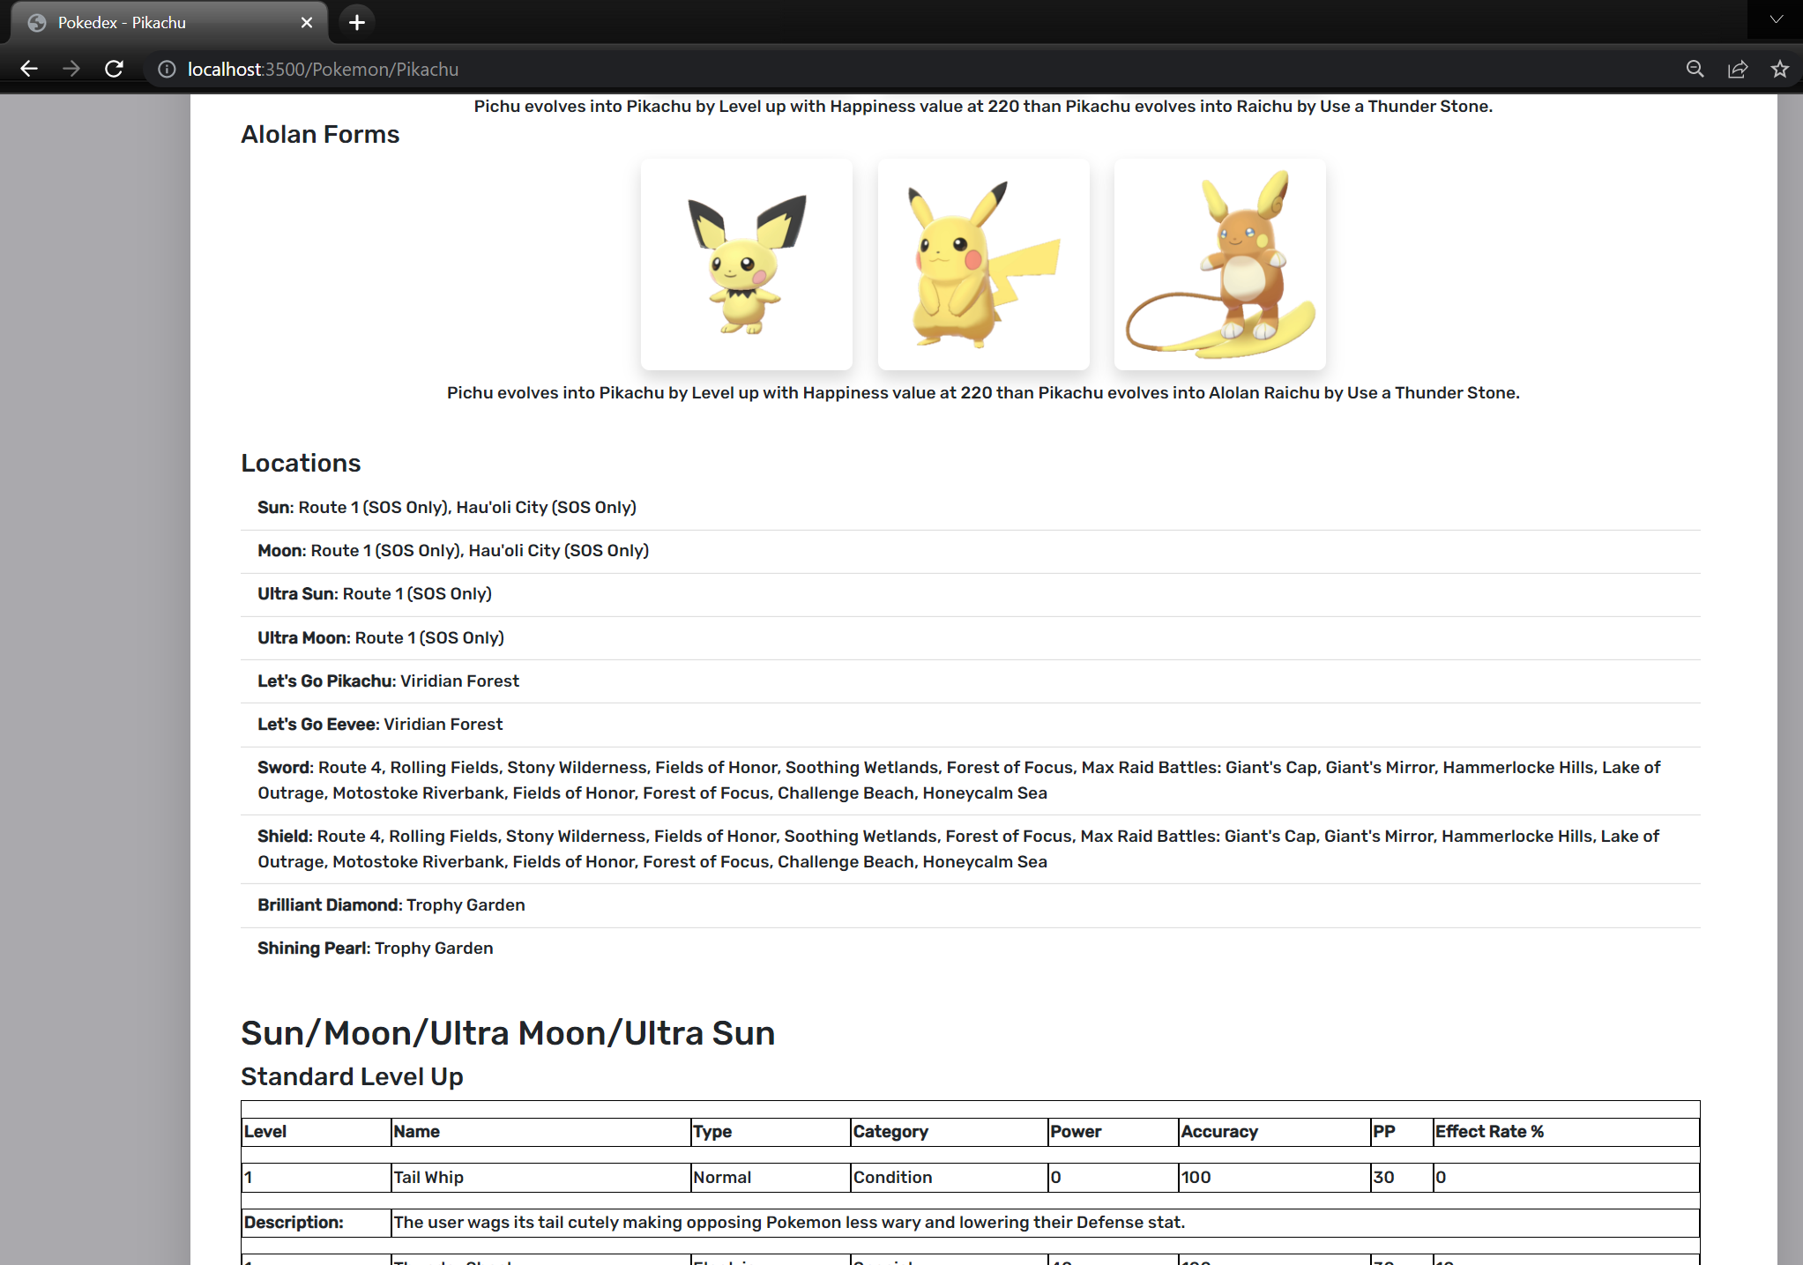Select the Pikachu evolution image

pos(982,264)
